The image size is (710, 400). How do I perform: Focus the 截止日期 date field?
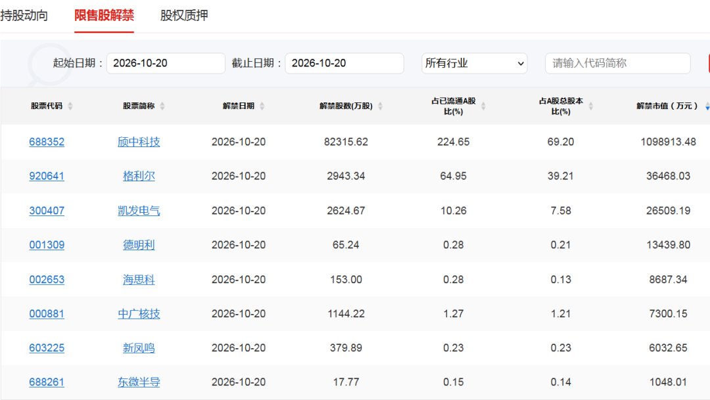tap(344, 63)
